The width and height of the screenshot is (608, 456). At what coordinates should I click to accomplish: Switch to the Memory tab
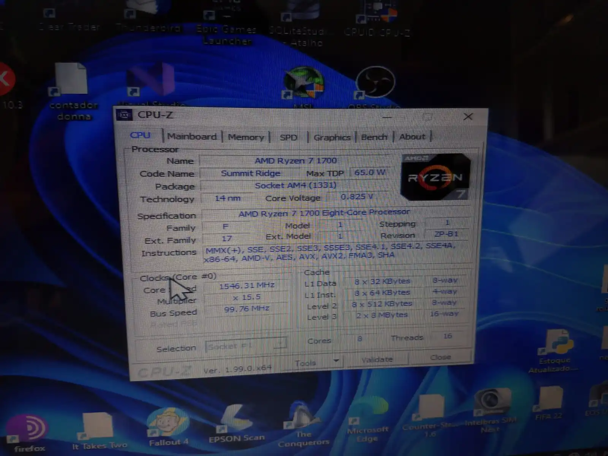(x=246, y=137)
